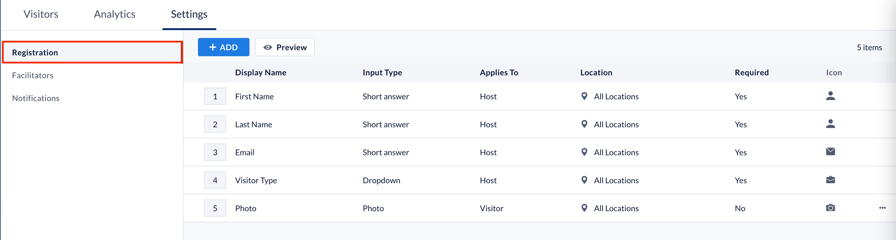Preview the registration form
Viewport: 896px width, 240px height.
[x=285, y=47]
